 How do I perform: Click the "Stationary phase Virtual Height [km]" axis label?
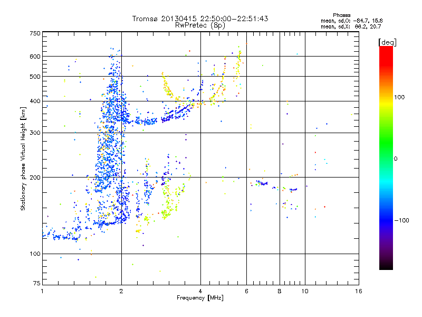point(23,159)
